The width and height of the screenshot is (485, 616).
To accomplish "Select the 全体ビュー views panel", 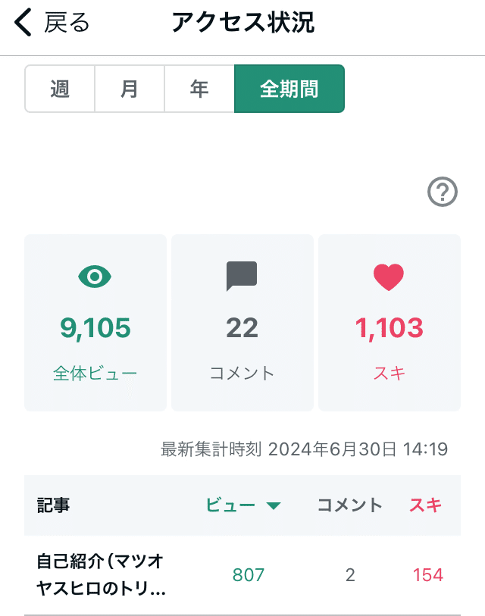I will pos(95,321).
